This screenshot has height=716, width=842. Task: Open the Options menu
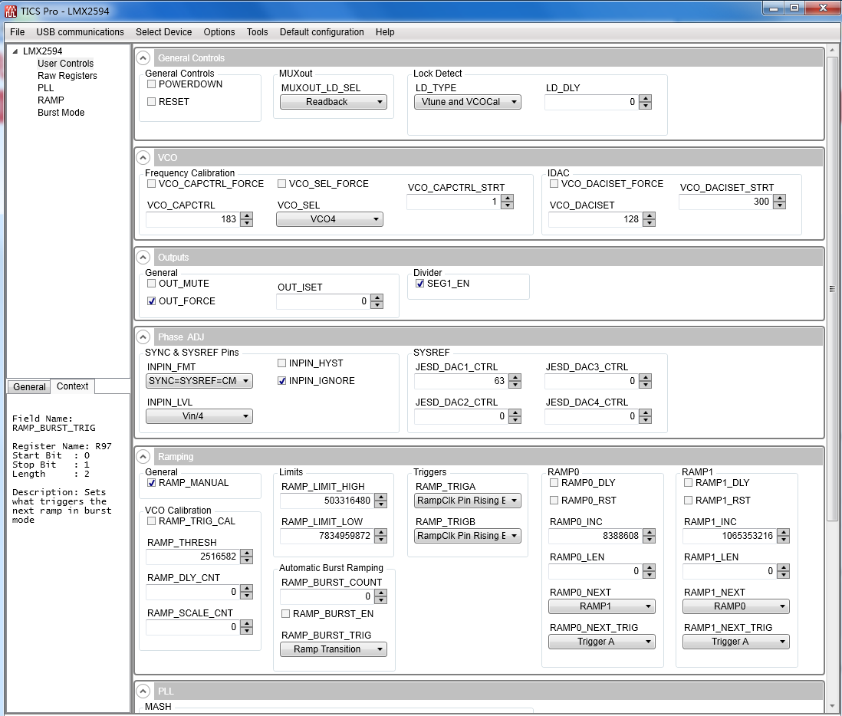[219, 32]
